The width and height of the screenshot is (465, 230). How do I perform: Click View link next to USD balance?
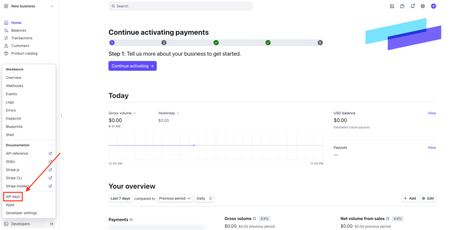click(x=431, y=113)
